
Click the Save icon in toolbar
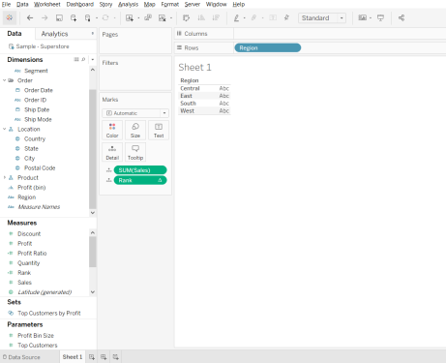point(59,17)
